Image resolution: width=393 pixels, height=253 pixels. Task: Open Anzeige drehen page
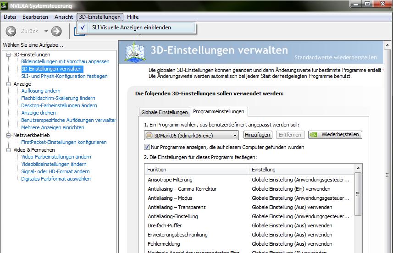39,113
